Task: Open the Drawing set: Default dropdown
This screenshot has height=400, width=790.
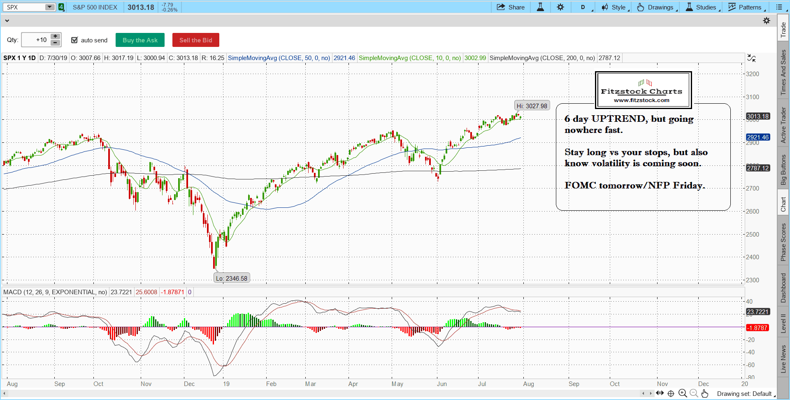Action: [746, 394]
